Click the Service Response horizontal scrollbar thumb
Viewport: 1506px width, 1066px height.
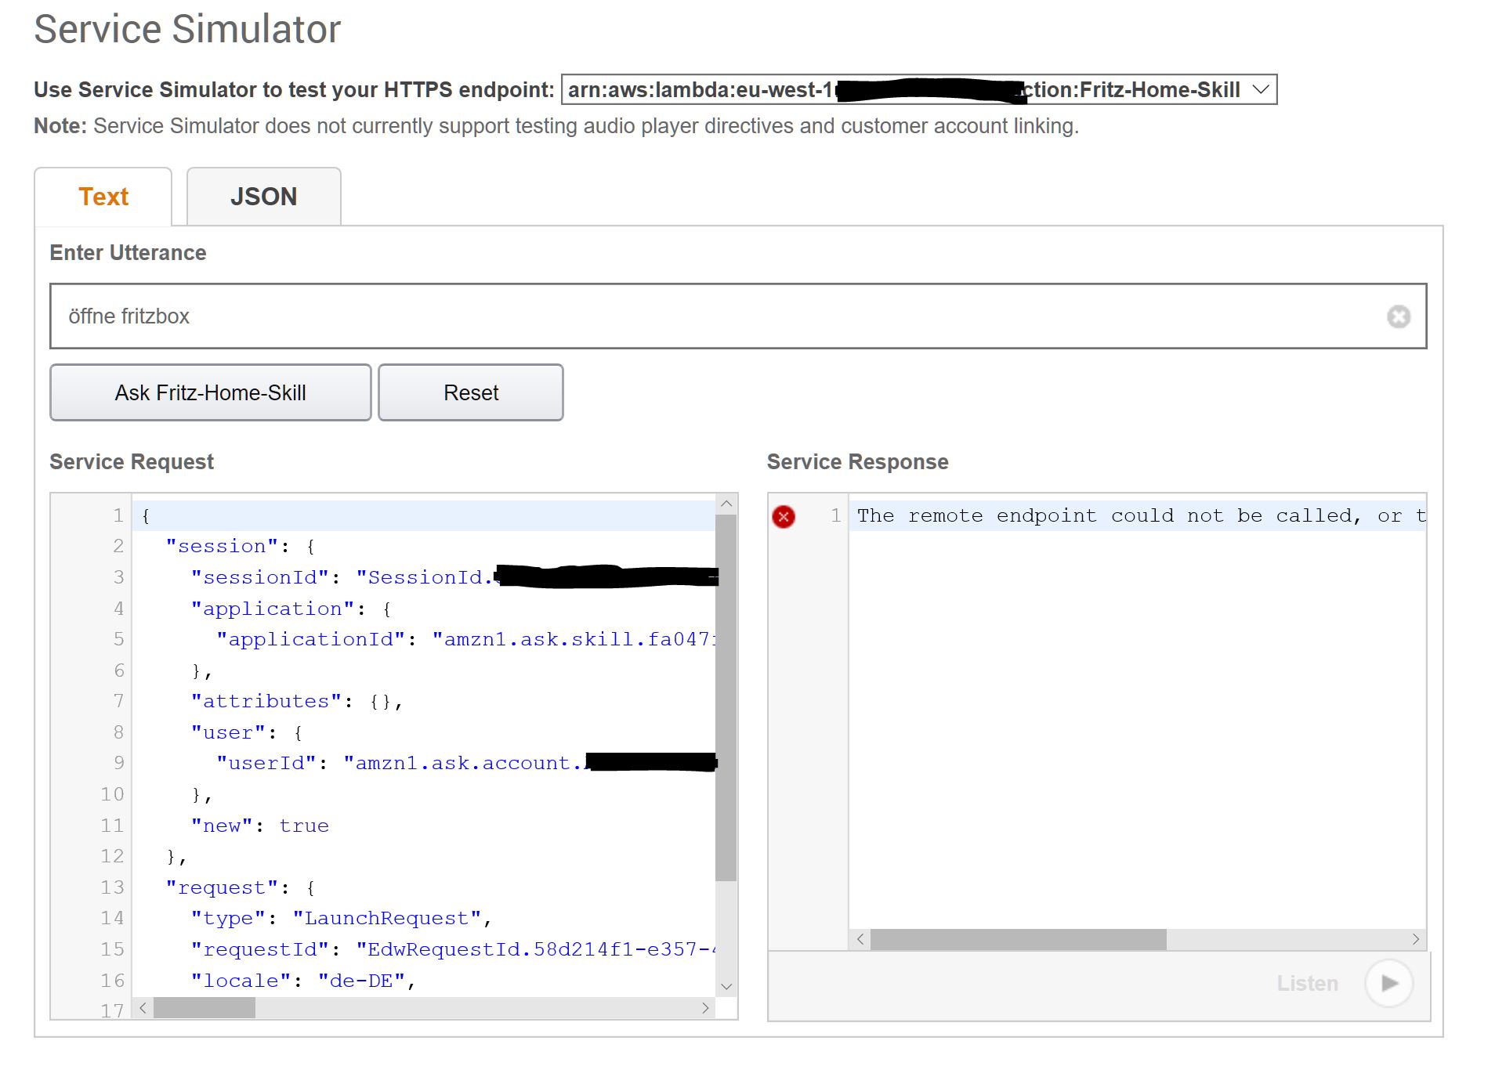click(x=1017, y=939)
